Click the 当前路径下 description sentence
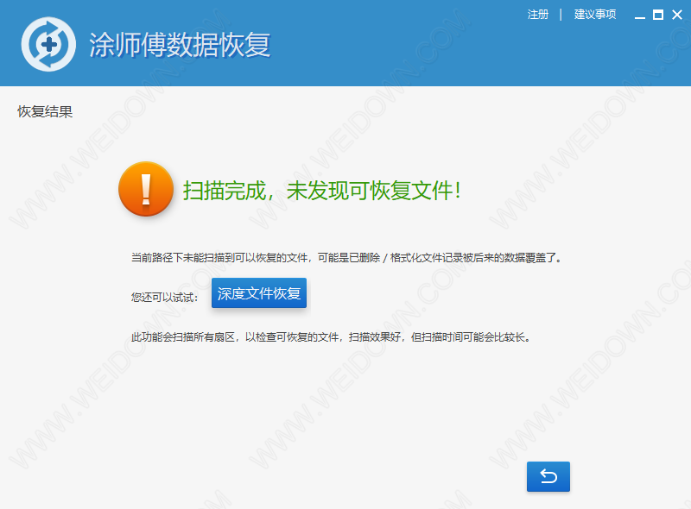This screenshot has width=691, height=509. pyautogui.click(x=345, y=257)
